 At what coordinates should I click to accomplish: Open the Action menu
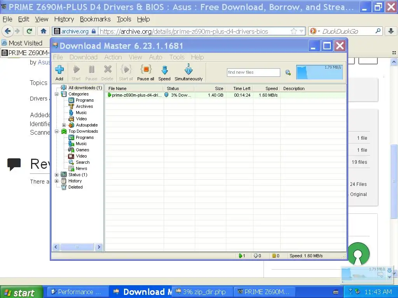click(113, 57)
